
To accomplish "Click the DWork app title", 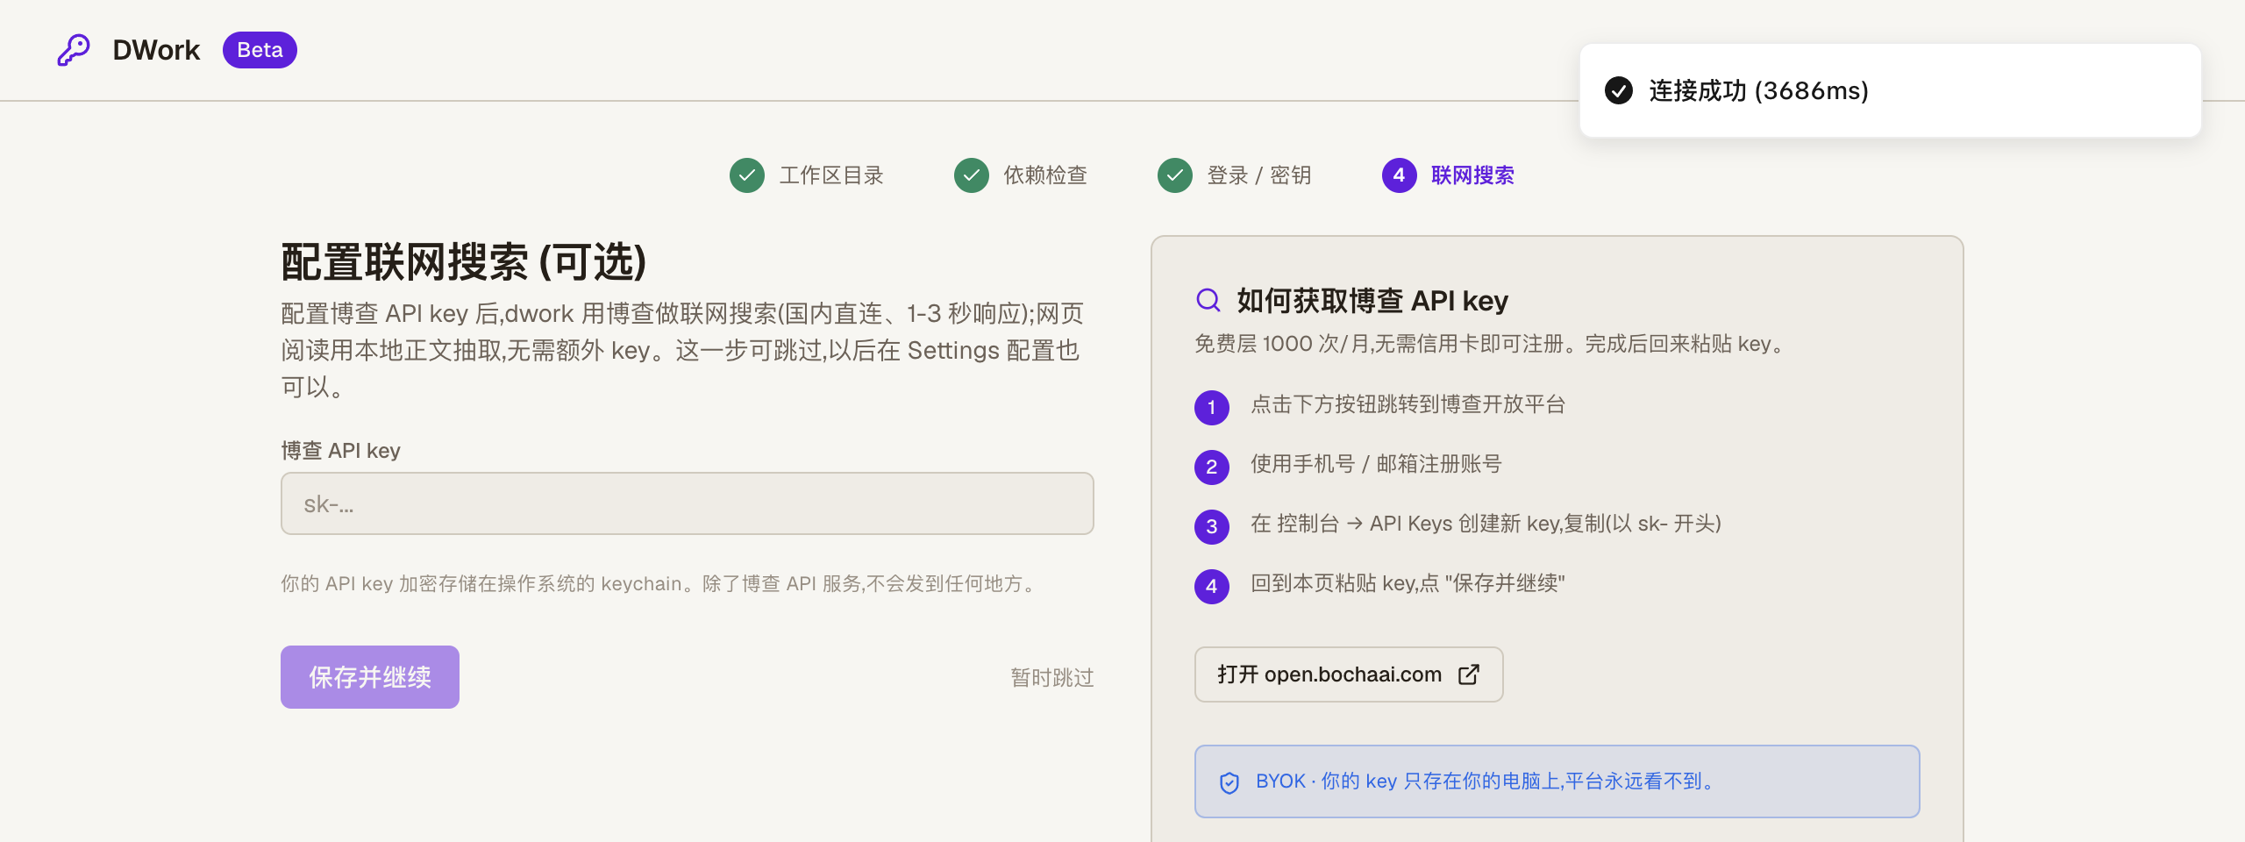I will coord(156,50).
